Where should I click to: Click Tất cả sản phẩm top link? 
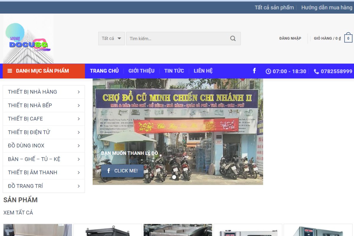tap(274, 7)
